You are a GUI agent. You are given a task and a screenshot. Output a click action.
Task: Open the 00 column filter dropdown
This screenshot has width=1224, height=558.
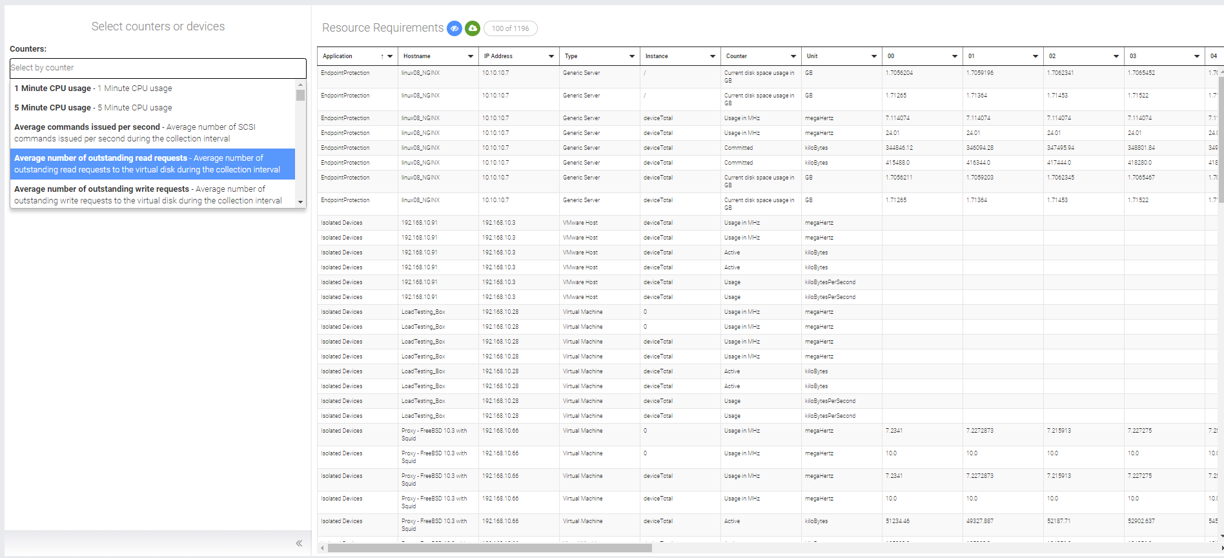coord(955,56)
